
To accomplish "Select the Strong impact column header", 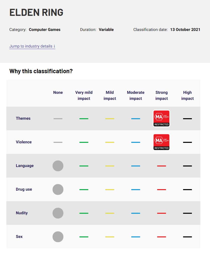I will (x=161, y=95).
